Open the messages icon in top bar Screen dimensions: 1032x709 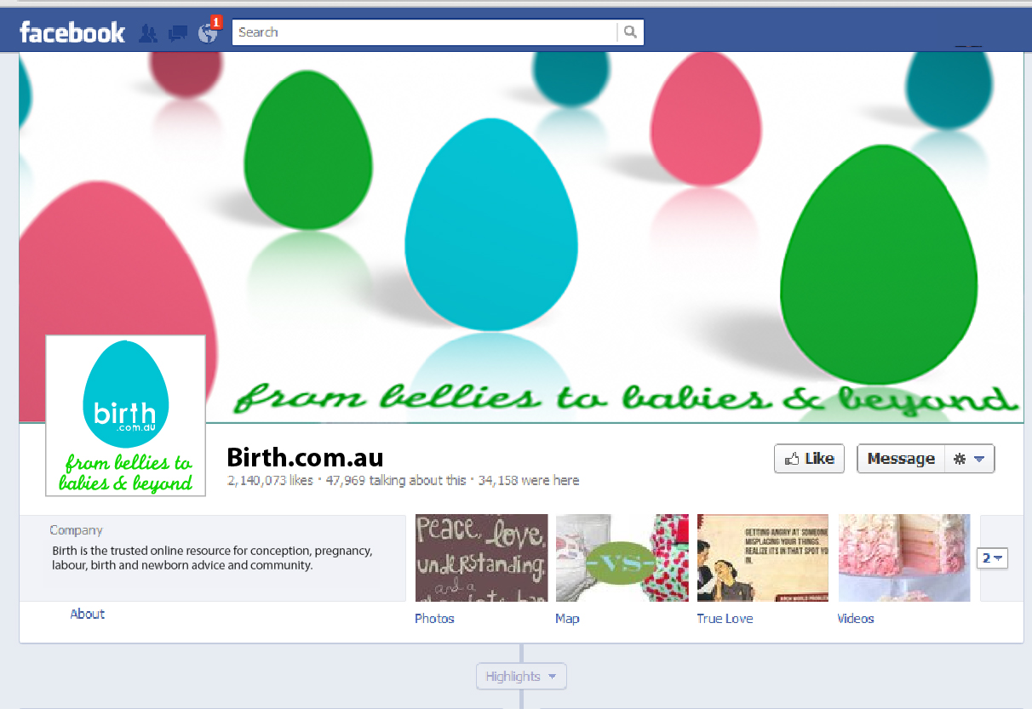178,33
